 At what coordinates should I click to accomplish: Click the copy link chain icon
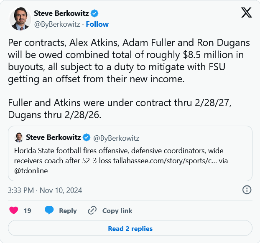[x=92, y=210]
